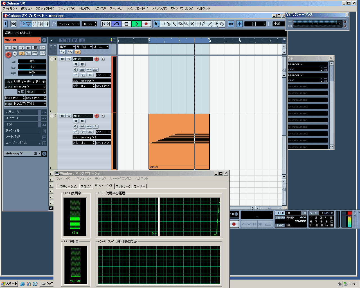
Task: Open channel settings 'e' of MIDI 02 track
Action: pos(75,126)
